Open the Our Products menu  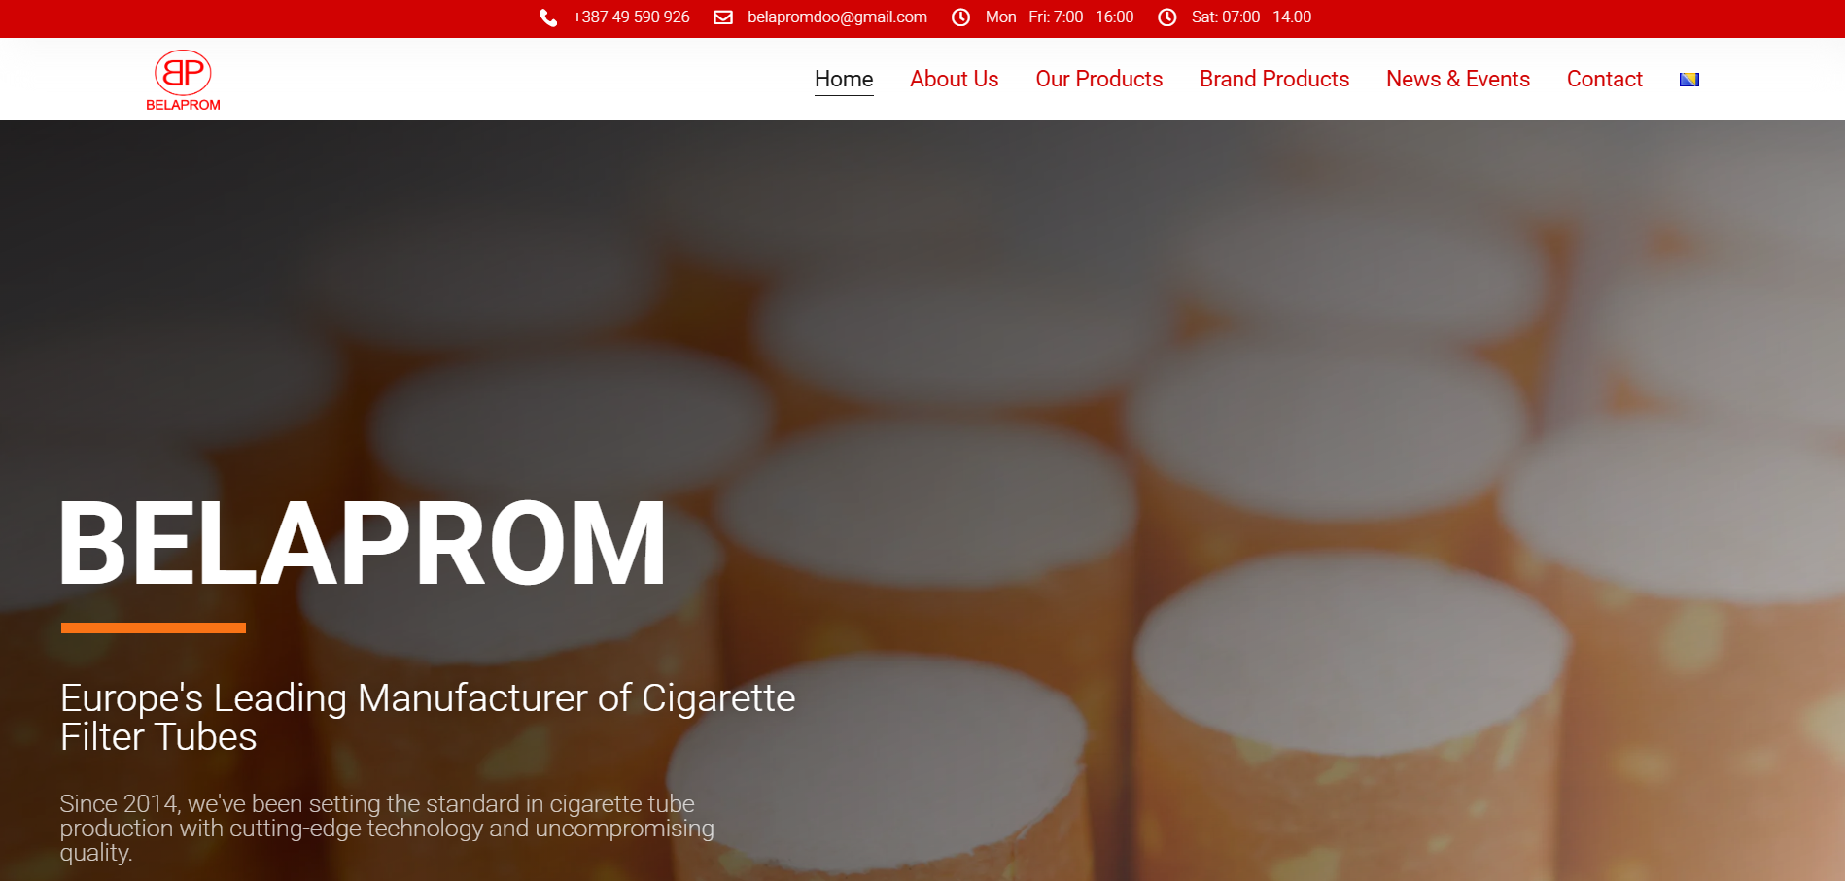pyautogui.click(x=1099, y=80)
